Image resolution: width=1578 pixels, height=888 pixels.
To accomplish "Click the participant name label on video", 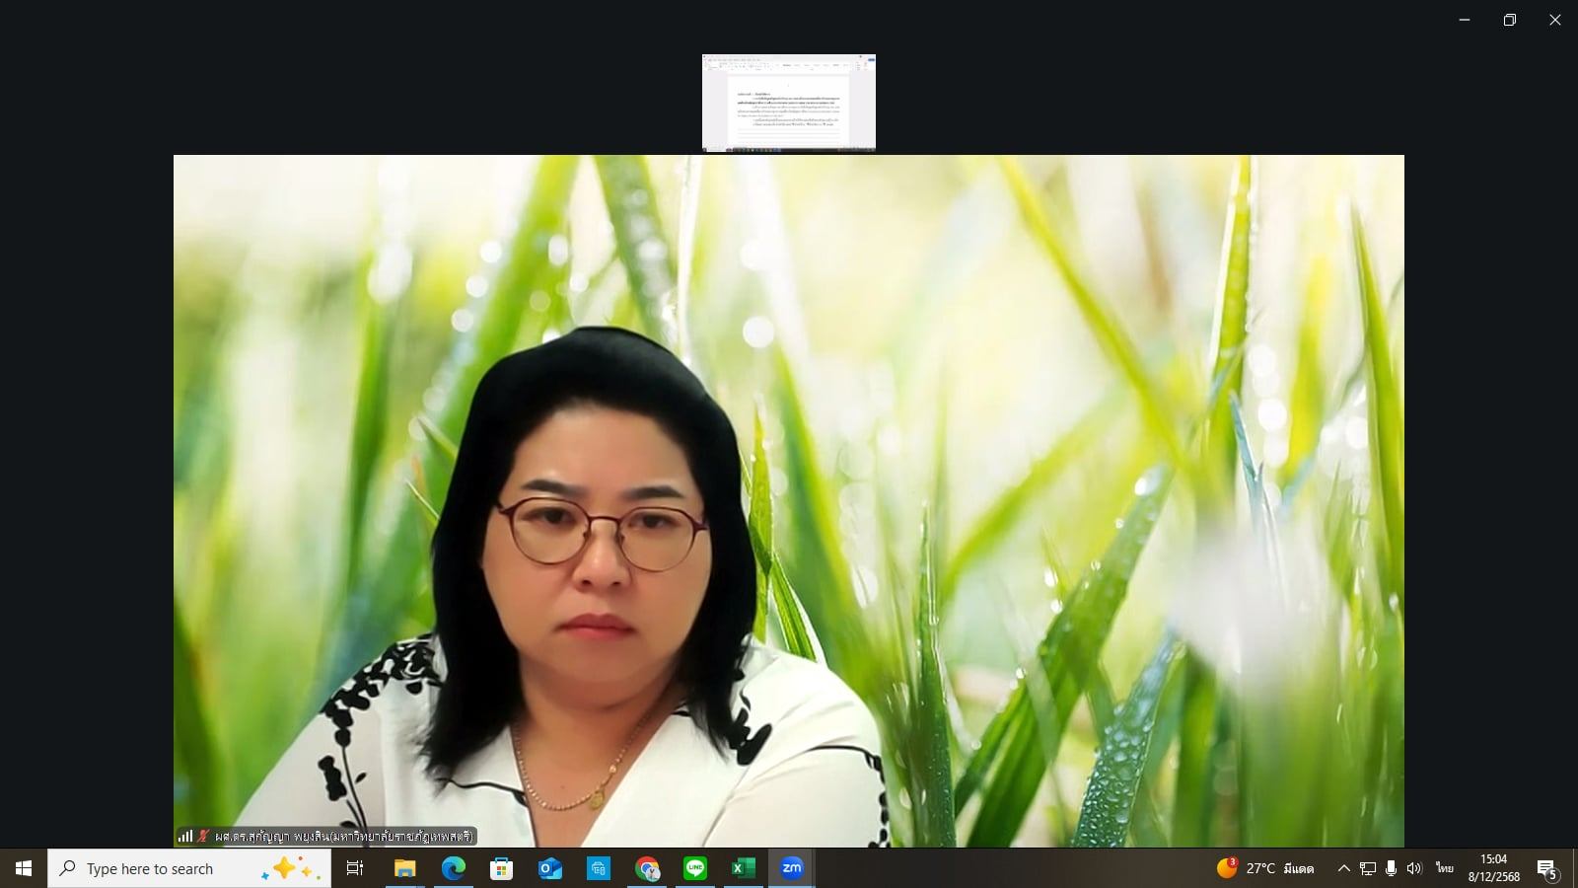I will (343, 836).
